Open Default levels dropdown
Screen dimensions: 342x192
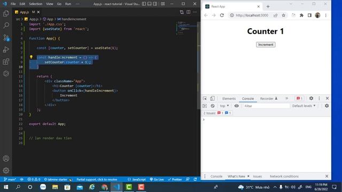[304, 106]
